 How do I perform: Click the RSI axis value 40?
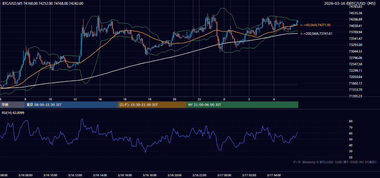point(351,145)
